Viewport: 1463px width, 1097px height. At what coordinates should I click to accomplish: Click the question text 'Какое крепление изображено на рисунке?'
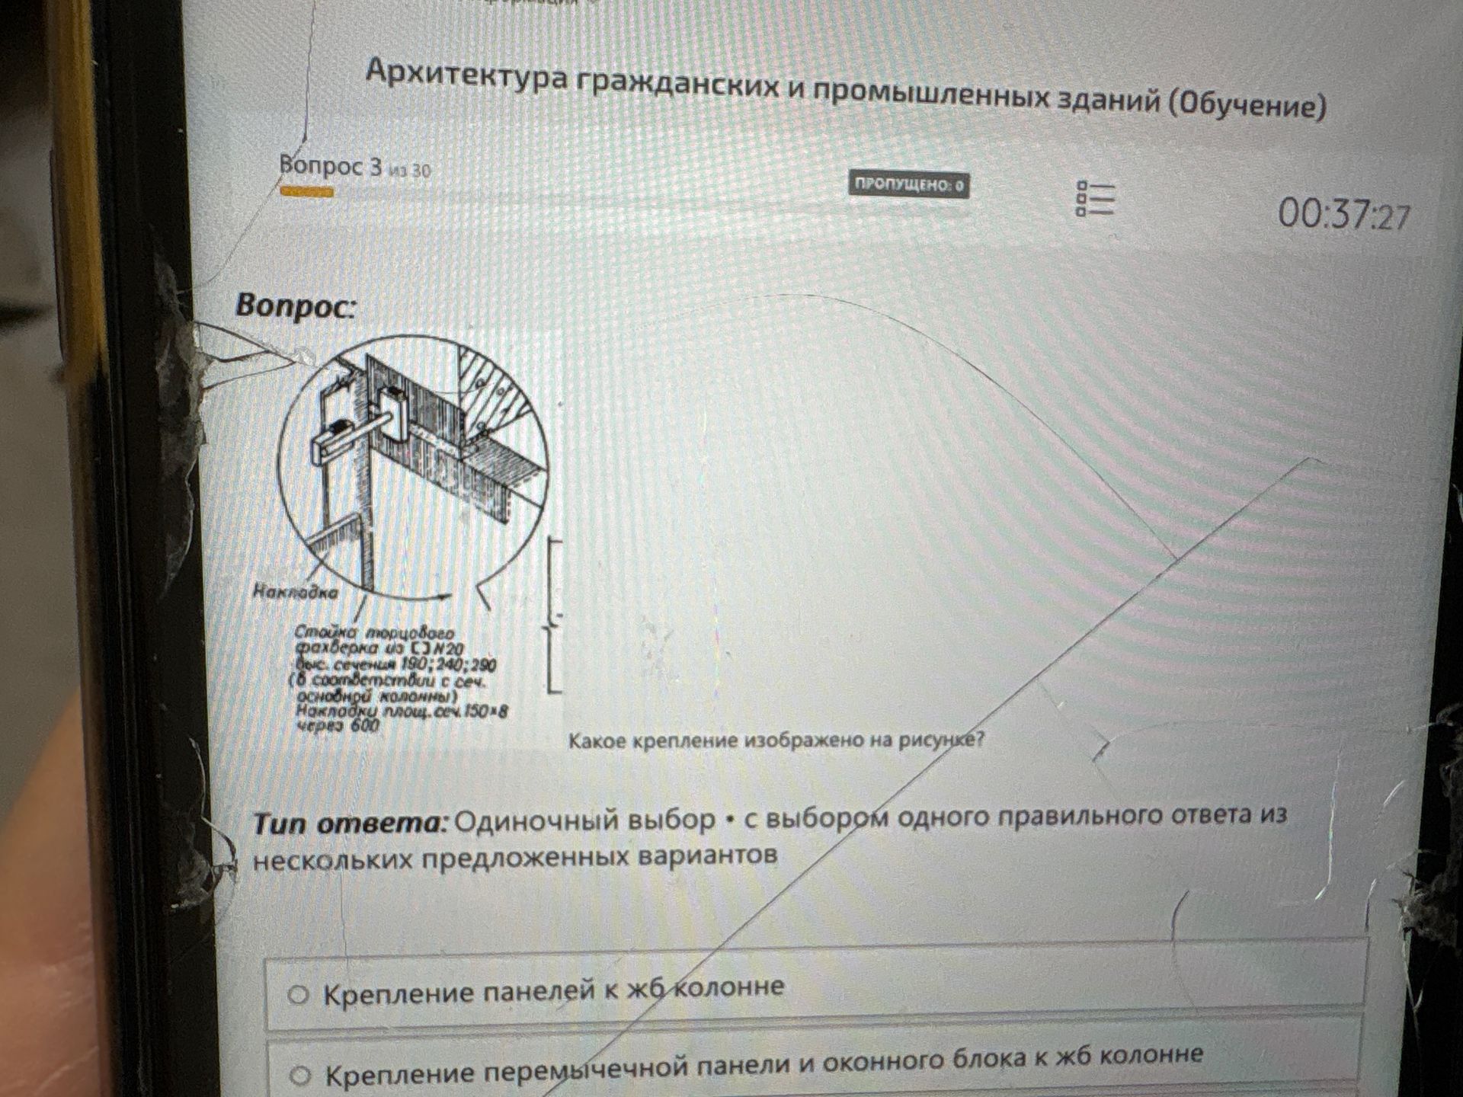click(x=776, y=740)
